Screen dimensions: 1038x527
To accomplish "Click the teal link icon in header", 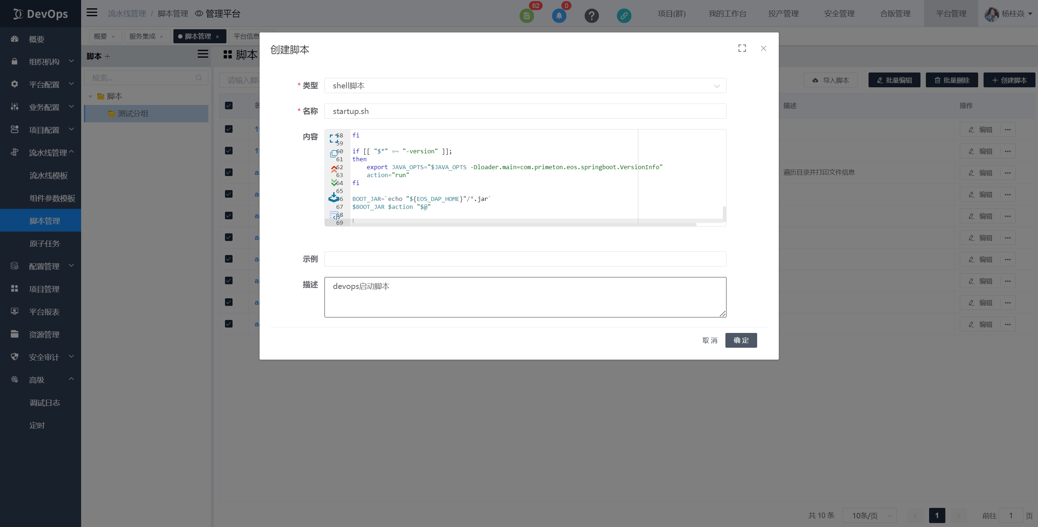I will coord(624,16).
